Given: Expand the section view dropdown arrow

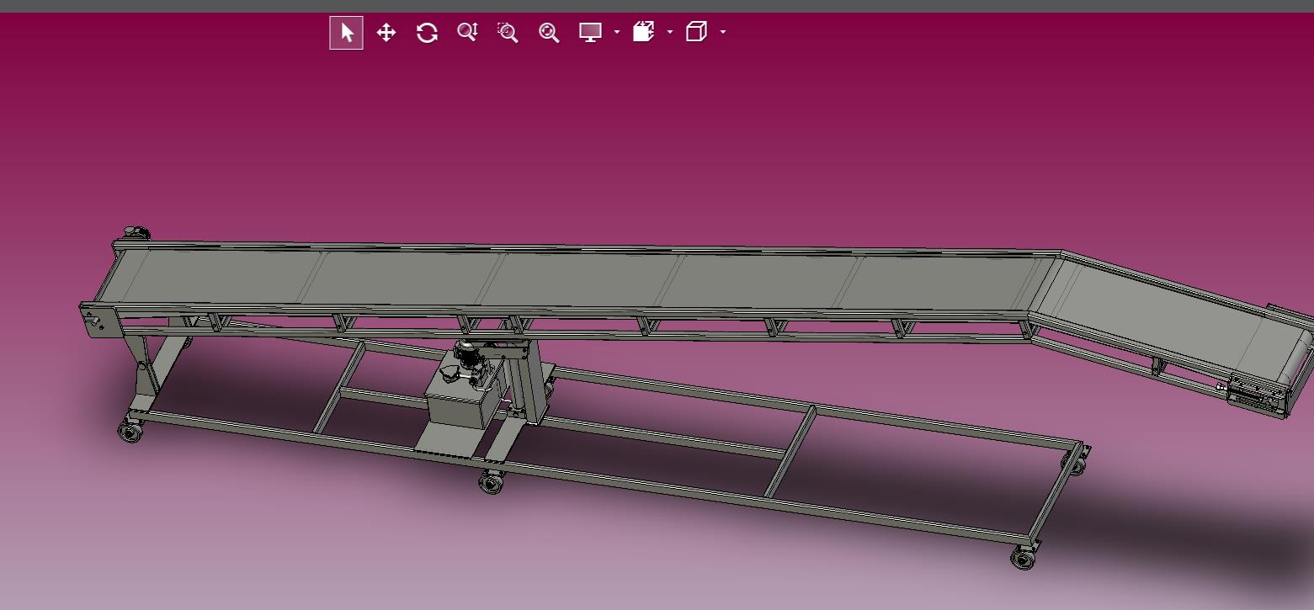Looking at the screenshot, I should tap(670, 32).
